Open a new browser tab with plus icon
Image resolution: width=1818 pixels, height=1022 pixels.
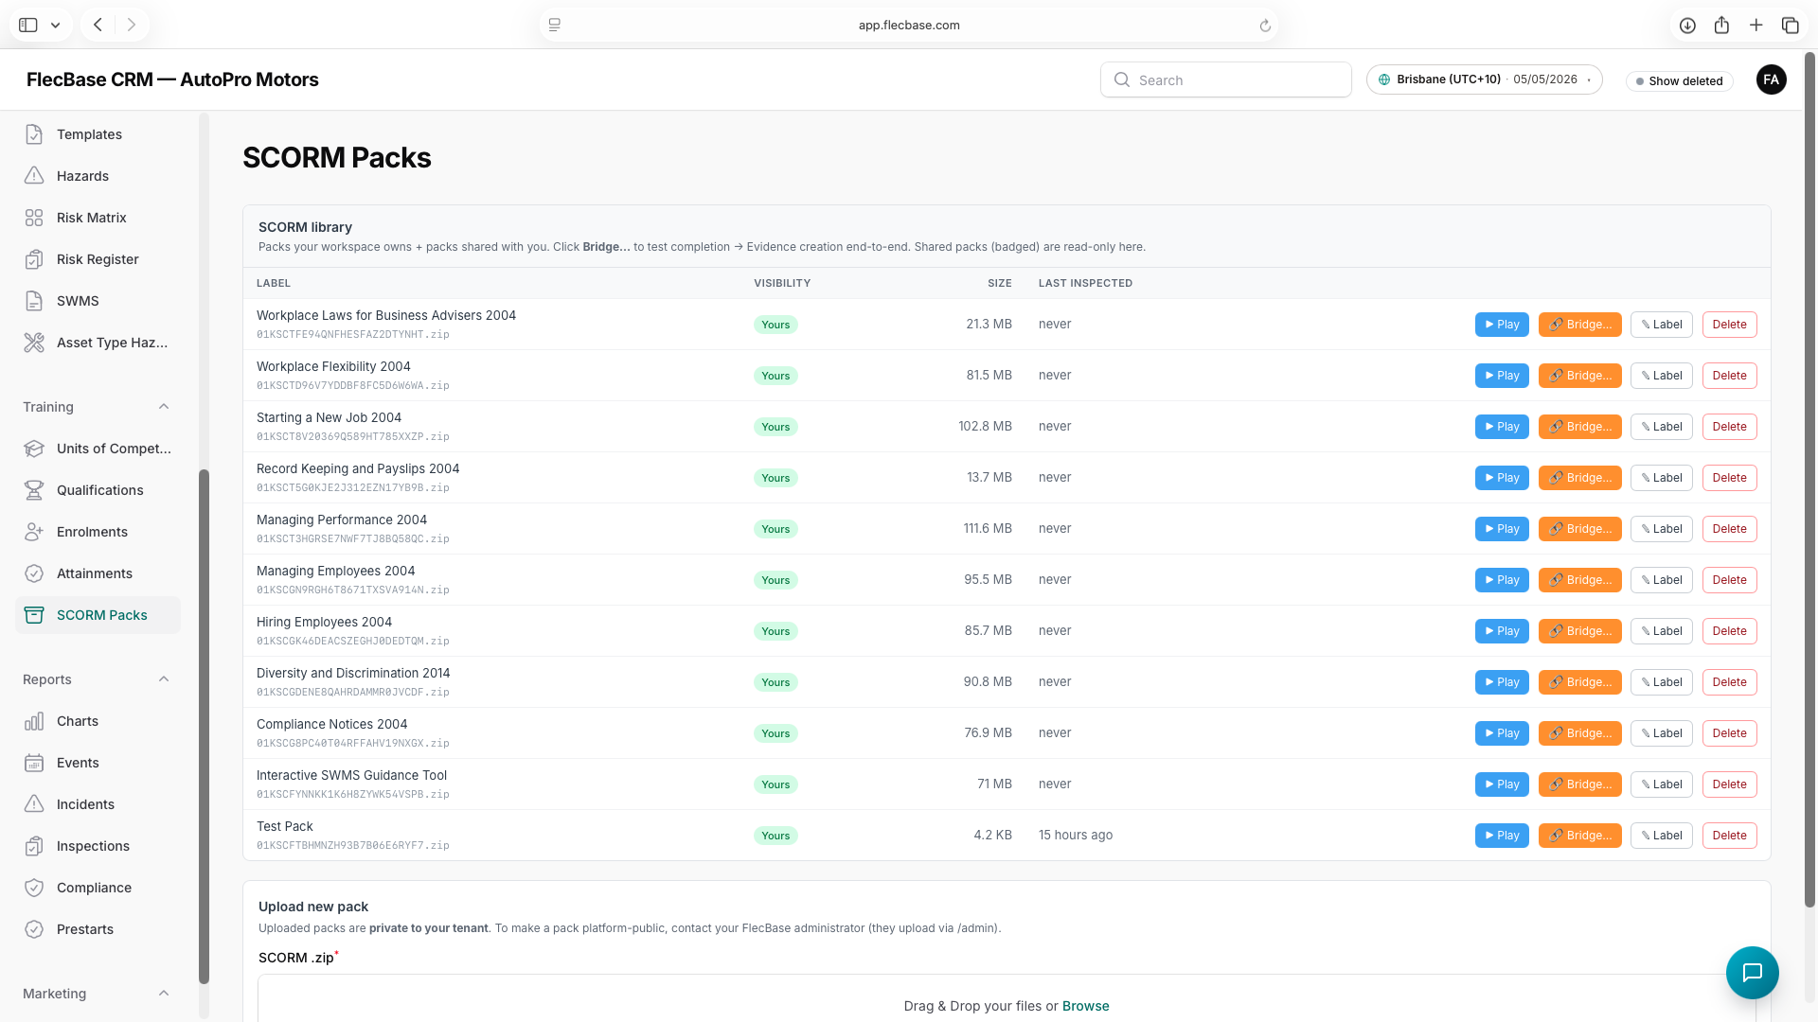coord(1756,26)
